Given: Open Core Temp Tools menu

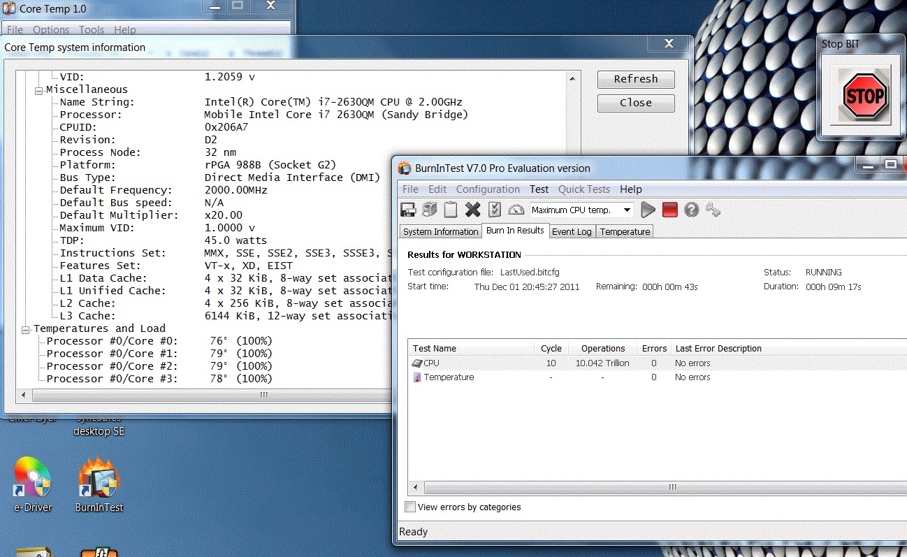Looking at the screenshot, I should pos(92,30).
